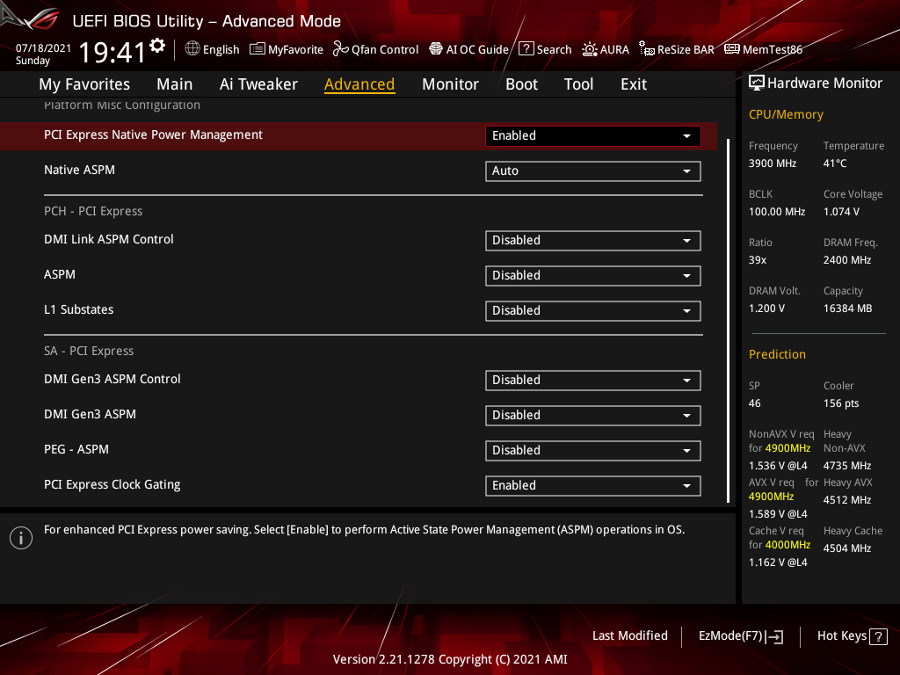Open the Native ASPM dropdown
Viewport: 900px width, 675px height.
click(592, 171)
